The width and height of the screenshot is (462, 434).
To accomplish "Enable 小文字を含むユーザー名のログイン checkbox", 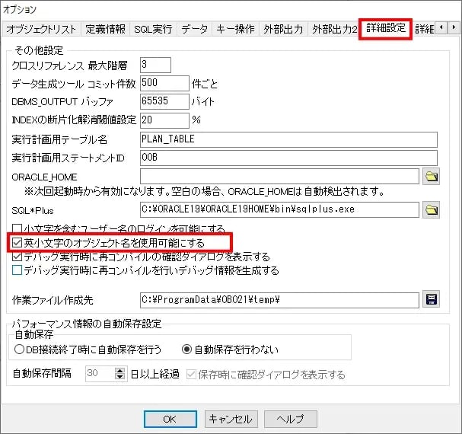I will coord(18,228).
